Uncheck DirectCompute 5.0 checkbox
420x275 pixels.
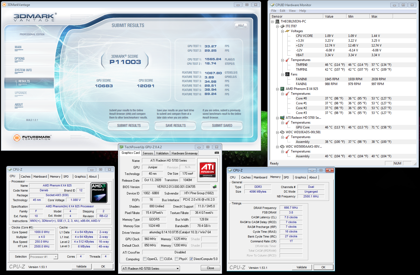191,259
